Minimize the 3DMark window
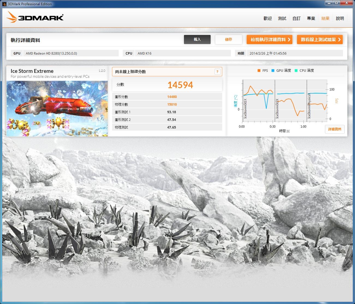The image size is (355, 304). click(x=329, y=3)
